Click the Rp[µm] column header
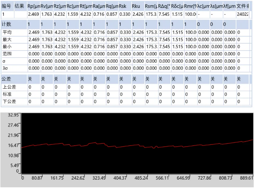The width and height of the screenshot is (255, 189). 33,6
